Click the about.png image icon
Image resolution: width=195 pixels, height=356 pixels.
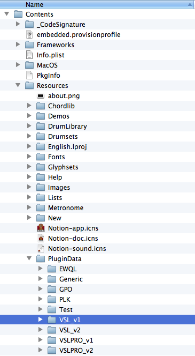41,96
